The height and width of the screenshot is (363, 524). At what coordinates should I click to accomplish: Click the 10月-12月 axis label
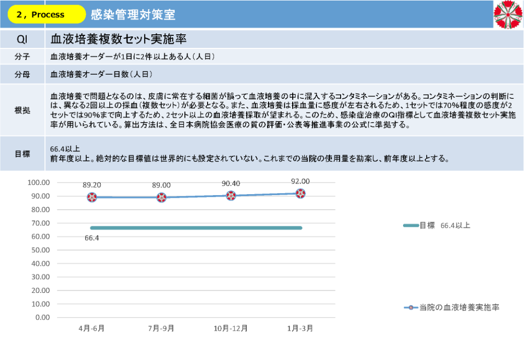(231, 328)
